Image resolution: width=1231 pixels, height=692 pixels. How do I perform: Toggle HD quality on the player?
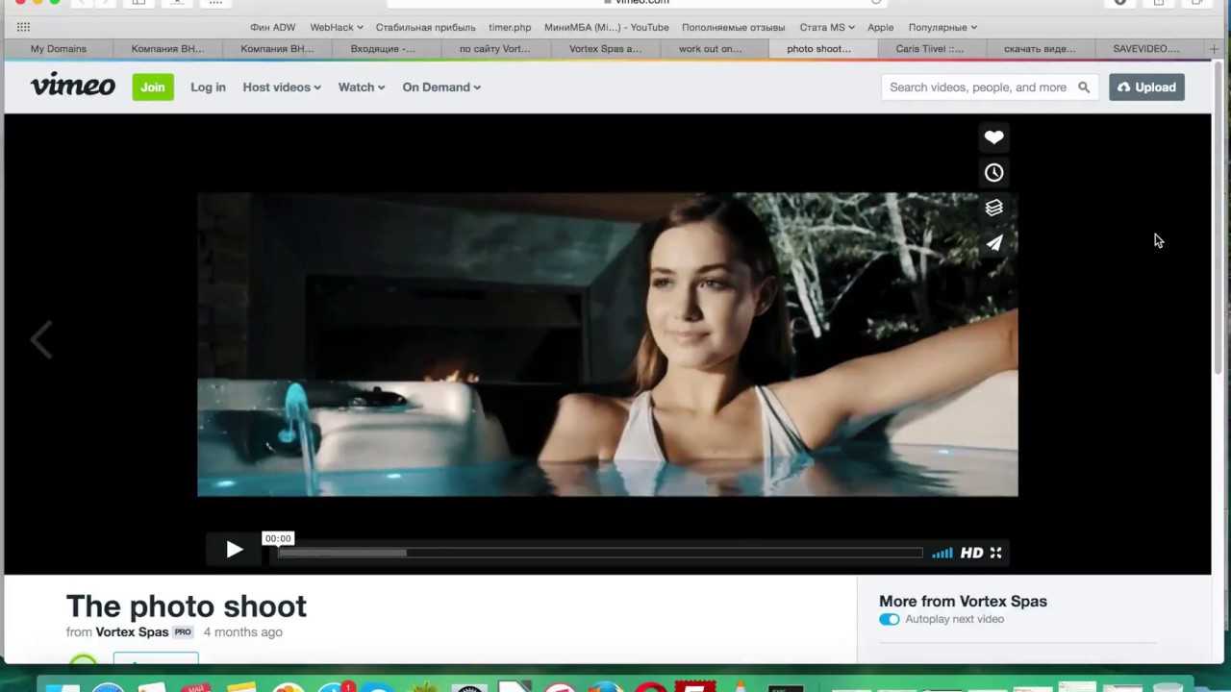point(971,553)
